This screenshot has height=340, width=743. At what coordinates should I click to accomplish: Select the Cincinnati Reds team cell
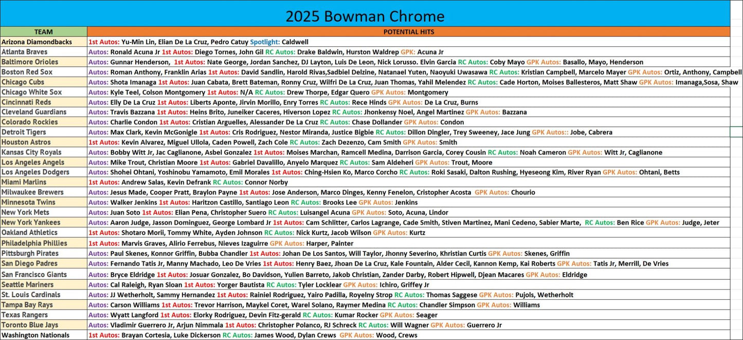pyautogui.click(x=44, y=102)
